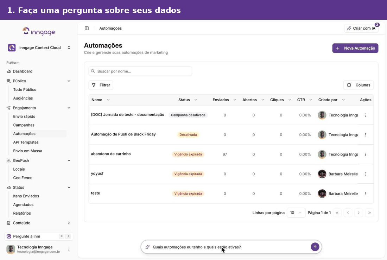Open Locais under GeoPush
This screenshot has width=387, height=260.
click(19, 169)
